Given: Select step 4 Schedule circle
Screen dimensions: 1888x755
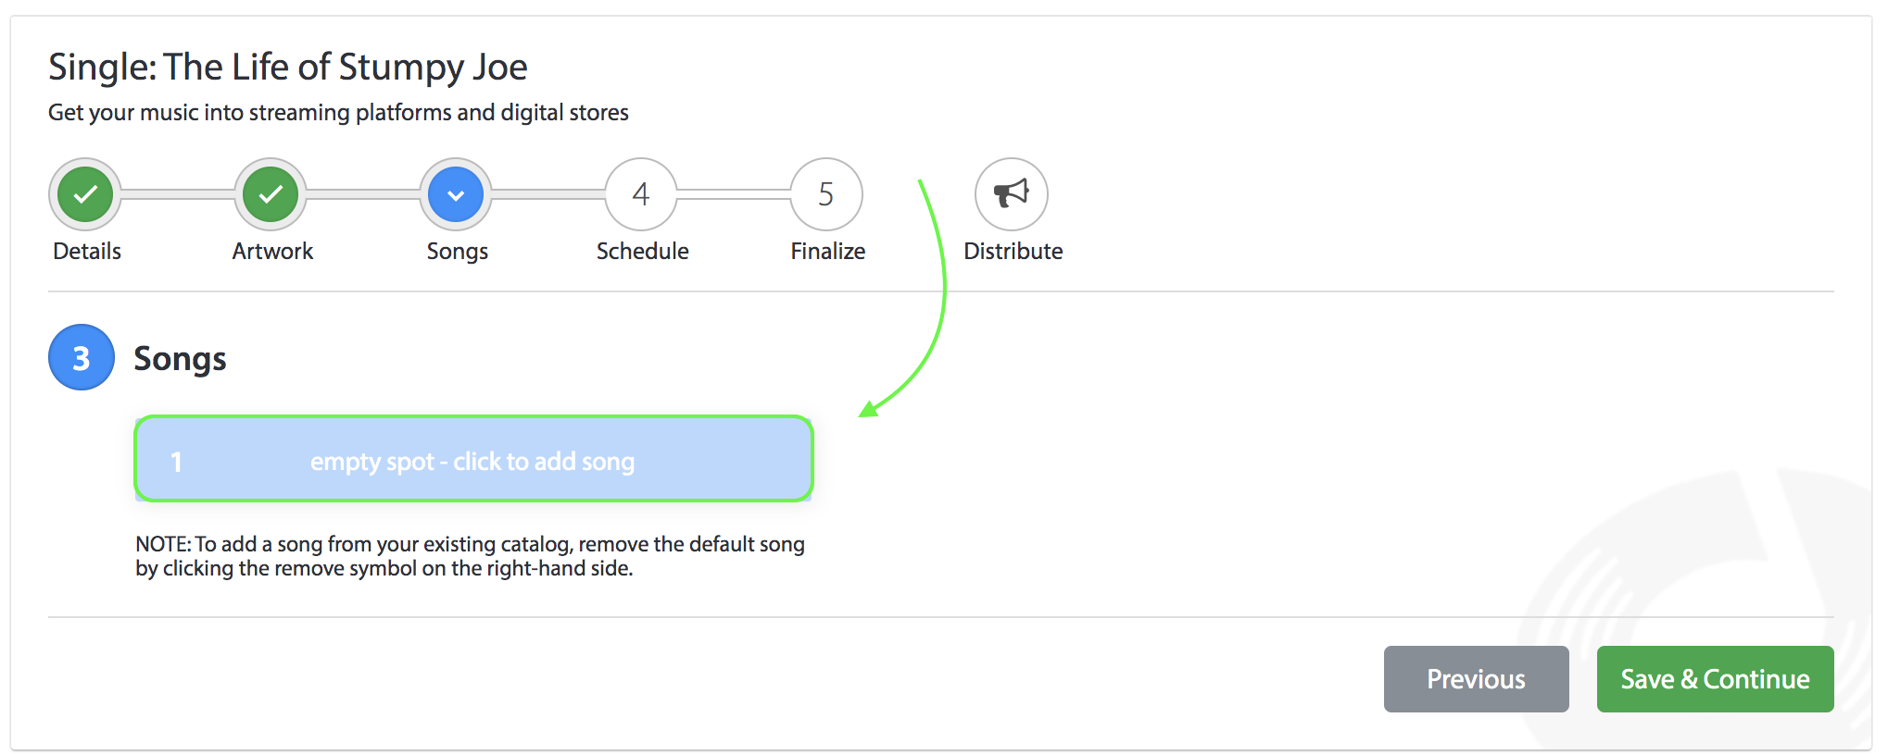Looking at the screenshot, I should [x=641, y=194].
